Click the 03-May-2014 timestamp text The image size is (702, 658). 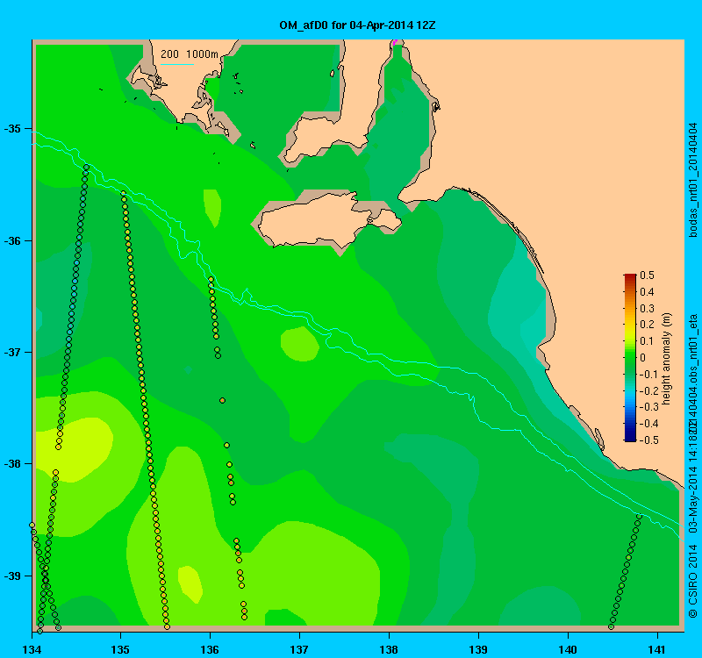point(692,497)
